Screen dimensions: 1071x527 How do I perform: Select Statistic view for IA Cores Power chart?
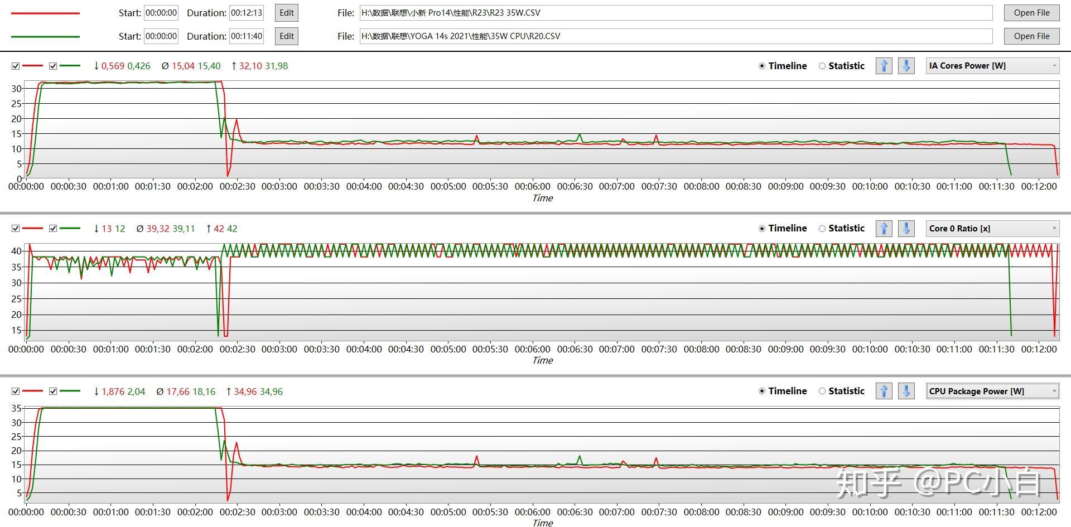click(842, 66)
